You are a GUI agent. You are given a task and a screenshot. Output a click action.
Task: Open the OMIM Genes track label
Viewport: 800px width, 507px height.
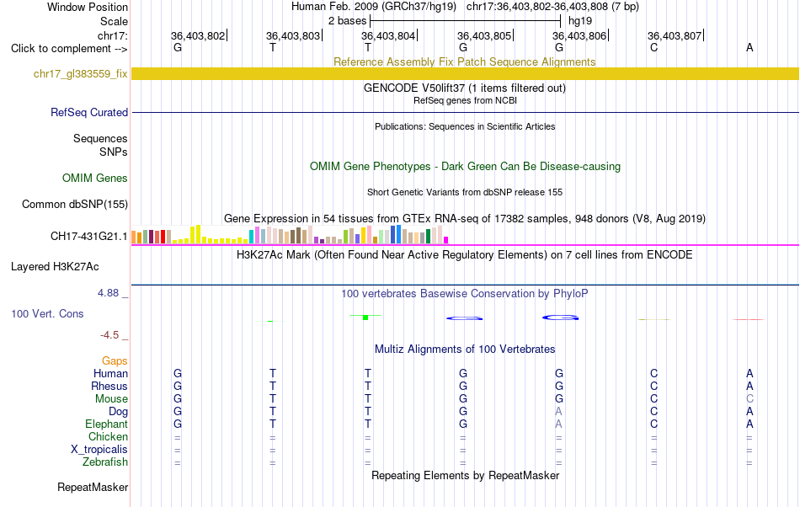(94, 178)
